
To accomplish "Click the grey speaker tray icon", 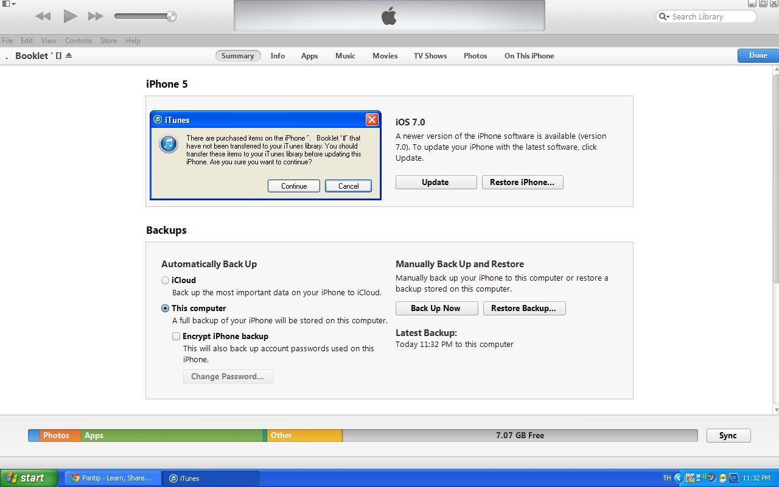I will point(711,478).
